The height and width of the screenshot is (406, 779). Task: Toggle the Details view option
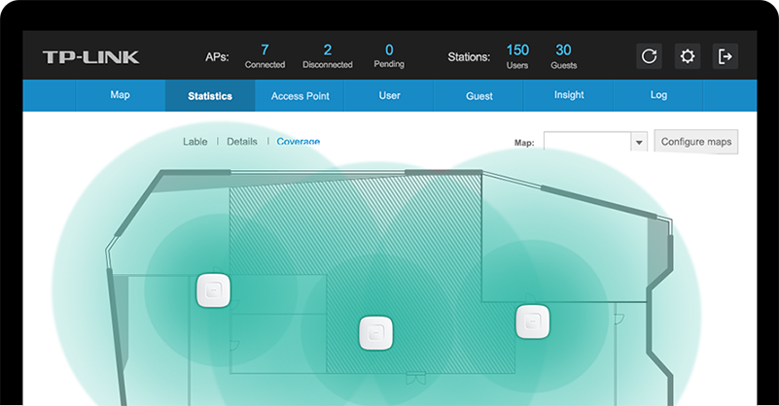click(x=242, y=142)
